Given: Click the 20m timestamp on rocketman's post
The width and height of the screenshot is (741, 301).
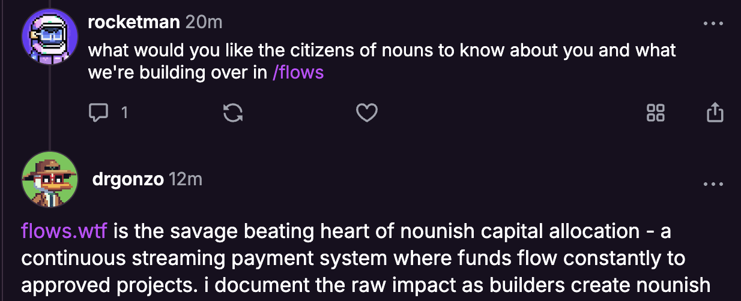Looking at the screenshot, I should pos(204,22).
